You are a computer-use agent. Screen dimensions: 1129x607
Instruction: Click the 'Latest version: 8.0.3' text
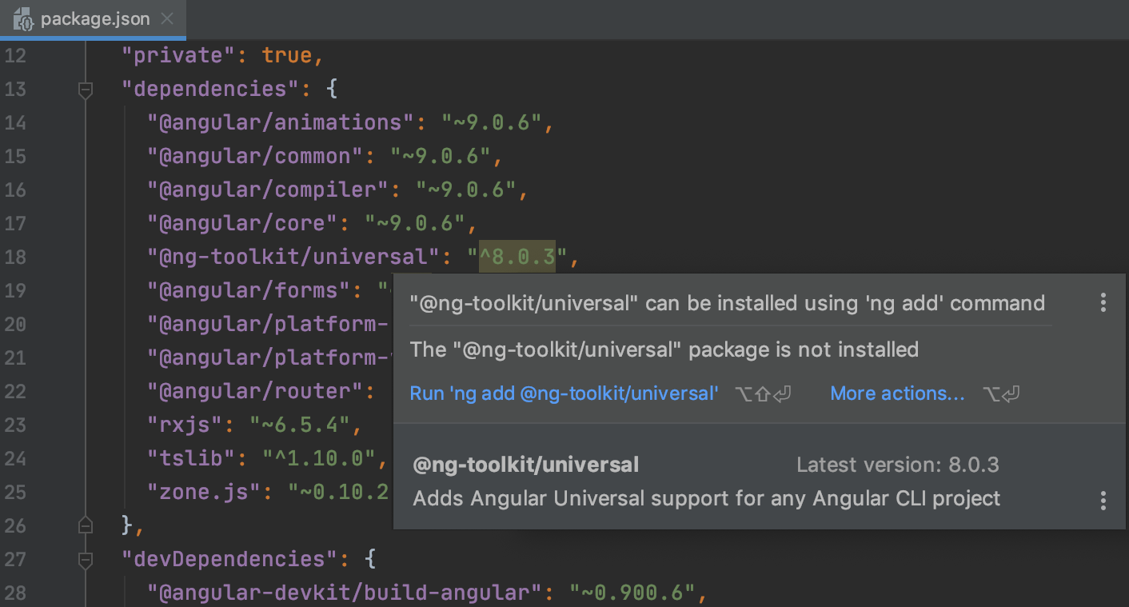tap(897, 465)
